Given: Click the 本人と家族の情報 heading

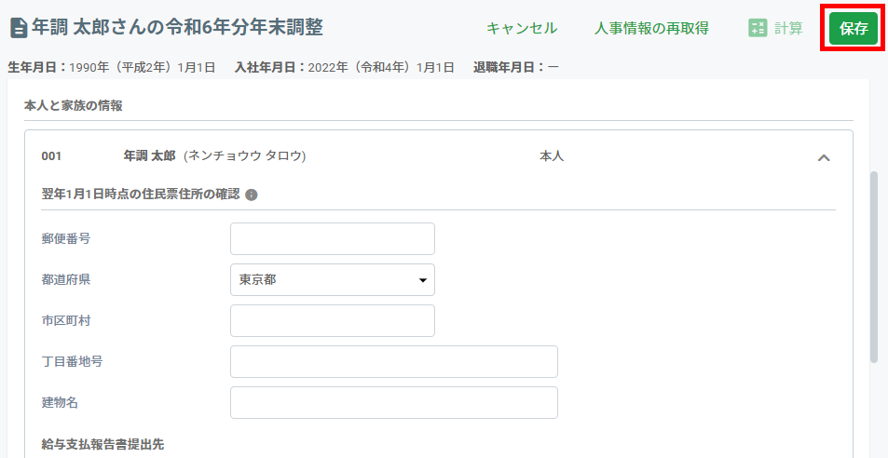Looking at the screenshot, I should [73, 106].
